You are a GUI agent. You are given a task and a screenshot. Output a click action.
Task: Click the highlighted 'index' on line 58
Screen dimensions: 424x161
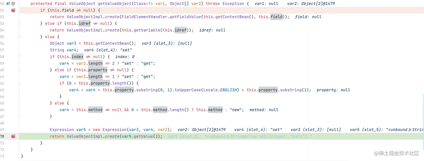click(77, 57)
